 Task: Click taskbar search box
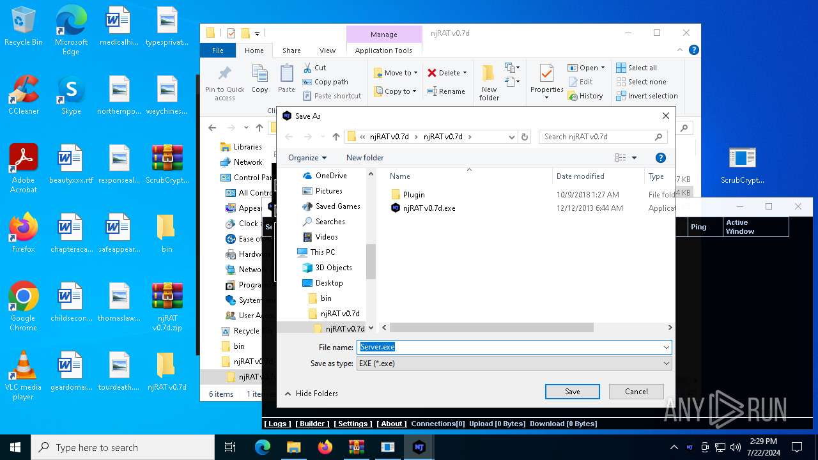pyautogui.click(x=123, y=447)
